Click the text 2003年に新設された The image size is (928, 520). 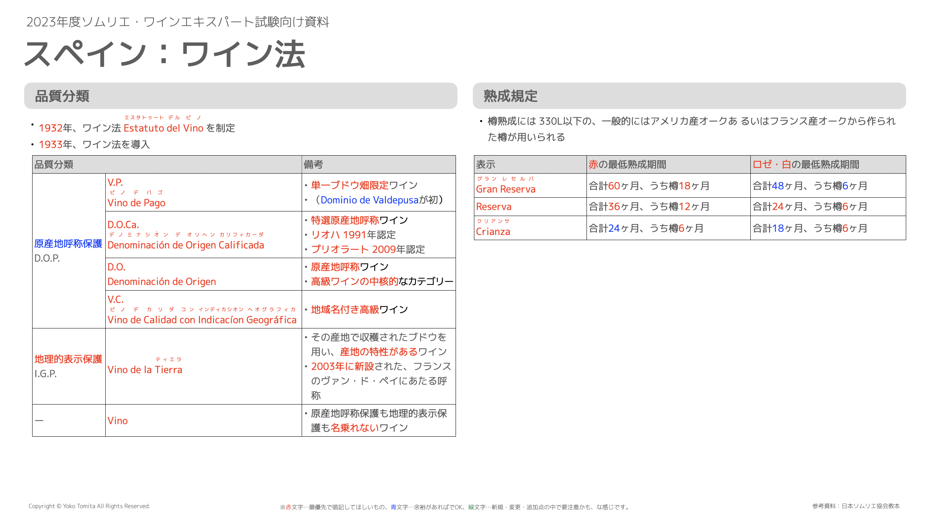tap(357, 366)
